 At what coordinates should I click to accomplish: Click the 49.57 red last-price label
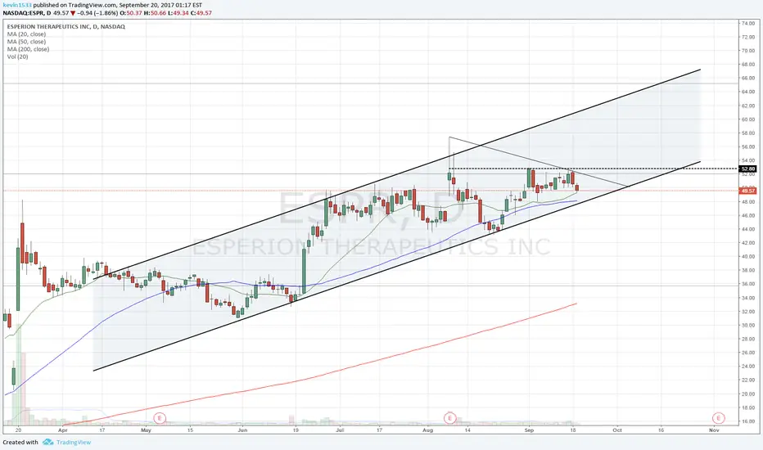(747, 191)
